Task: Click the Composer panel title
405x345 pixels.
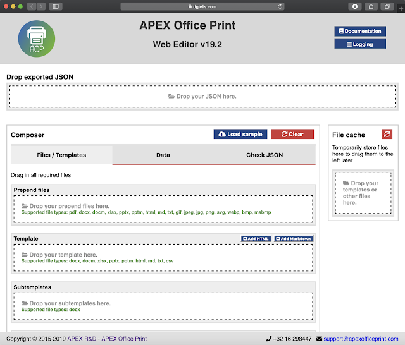Action: click(28, 135)
